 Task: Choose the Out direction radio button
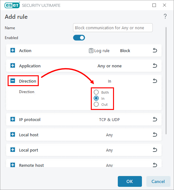coord(96,104)
